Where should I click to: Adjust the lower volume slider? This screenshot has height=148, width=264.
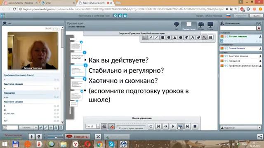click(x=55, y=138)
